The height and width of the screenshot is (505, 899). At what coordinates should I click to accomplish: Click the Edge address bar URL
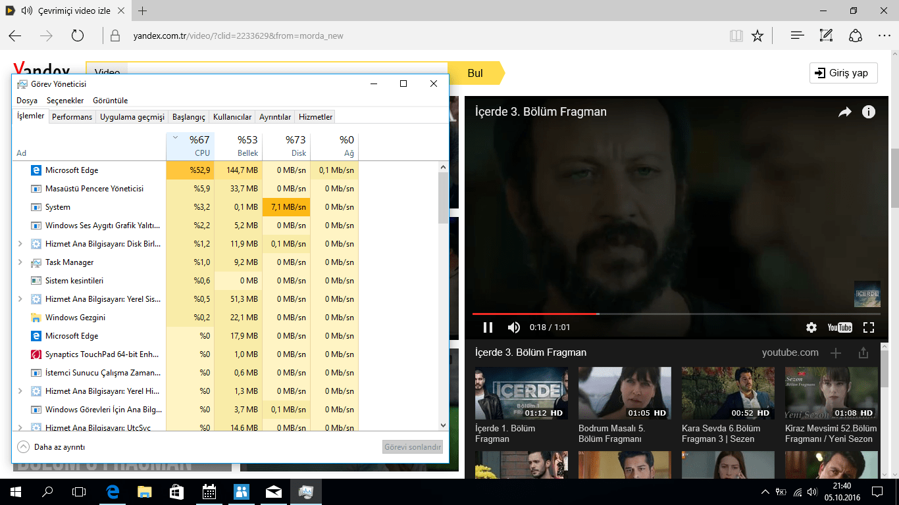pos(238,36)
